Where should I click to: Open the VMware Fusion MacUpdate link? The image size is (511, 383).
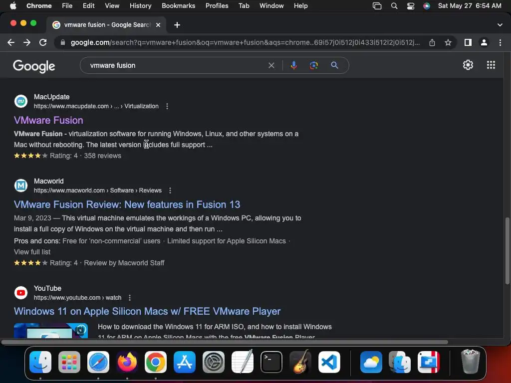pyautogui.click(x=48, y=120)
